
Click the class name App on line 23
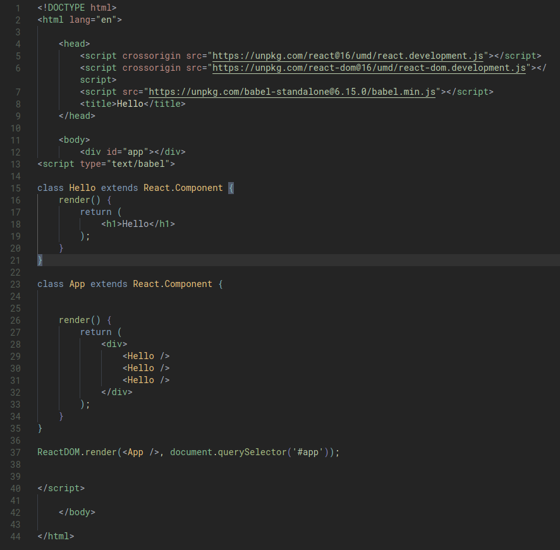(77, 284)
